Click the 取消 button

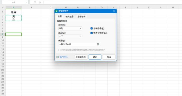tap(109, 57)
